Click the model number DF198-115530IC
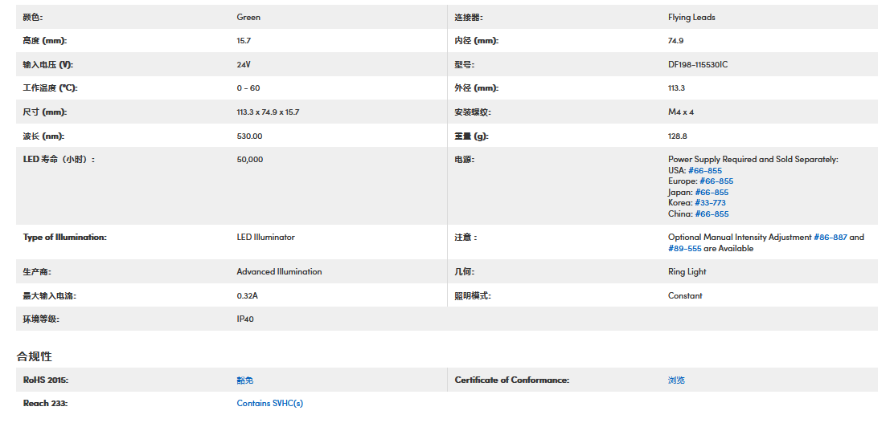Image resolution: width=890 pixels, height=427 pixels. click(698, 65)
